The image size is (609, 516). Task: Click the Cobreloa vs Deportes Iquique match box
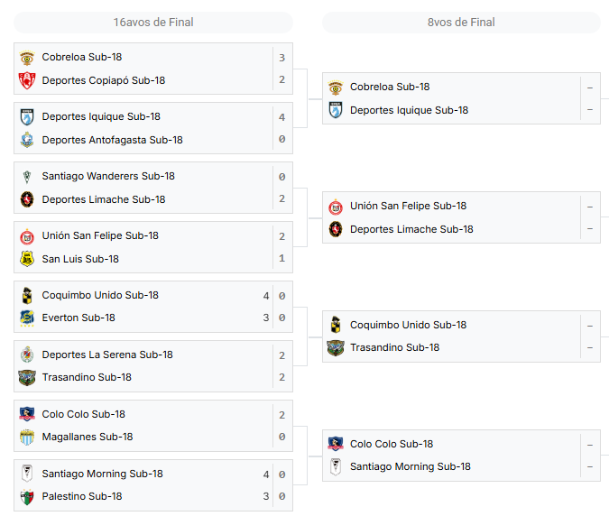pyautogui.click(x=461, y=98)
